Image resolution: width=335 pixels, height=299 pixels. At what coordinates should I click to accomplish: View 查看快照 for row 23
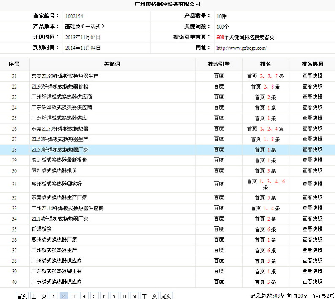(312, 97)
